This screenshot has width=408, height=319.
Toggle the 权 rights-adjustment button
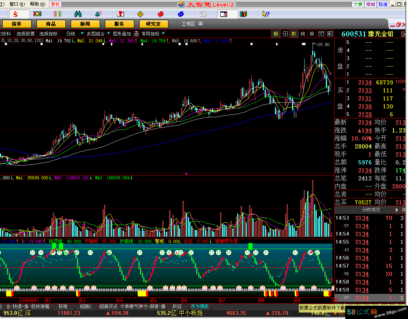coord(294,33)
